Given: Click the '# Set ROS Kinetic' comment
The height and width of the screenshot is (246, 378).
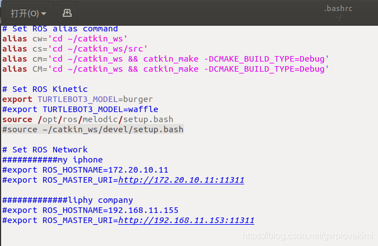Looking at the screenshot, I should tap(45, 89).
